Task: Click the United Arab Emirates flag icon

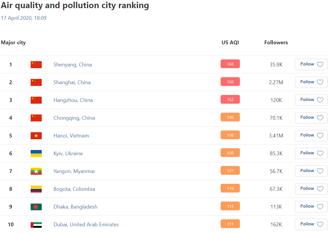Action: click(x=36, y=225)
